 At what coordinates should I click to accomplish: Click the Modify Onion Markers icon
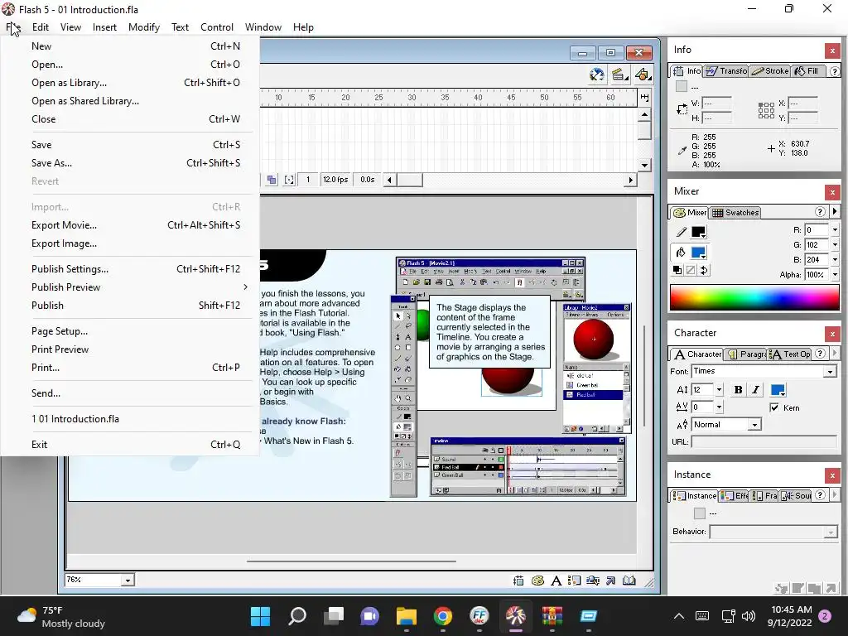(x=289, y=180)
